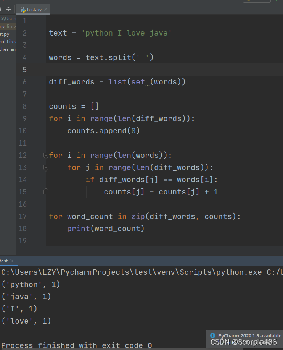
Task: Click the counts.append(0) statement
Action: 103,131
